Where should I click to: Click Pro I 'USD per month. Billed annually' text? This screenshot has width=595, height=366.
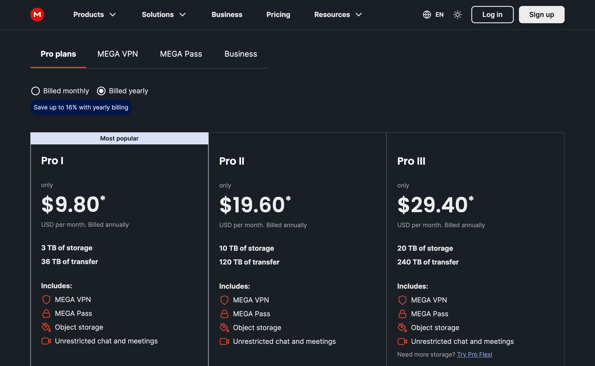pos(85,225)
